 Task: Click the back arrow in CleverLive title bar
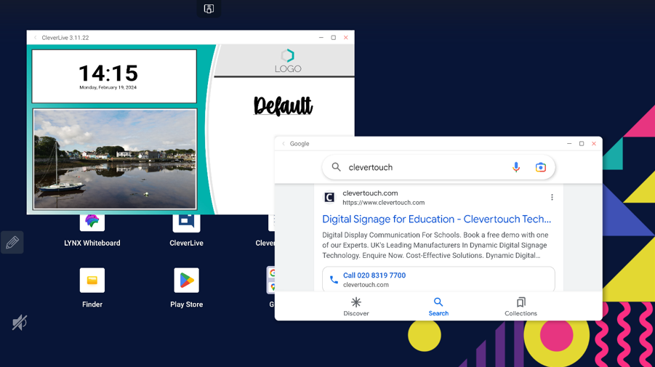pos(35,38)
